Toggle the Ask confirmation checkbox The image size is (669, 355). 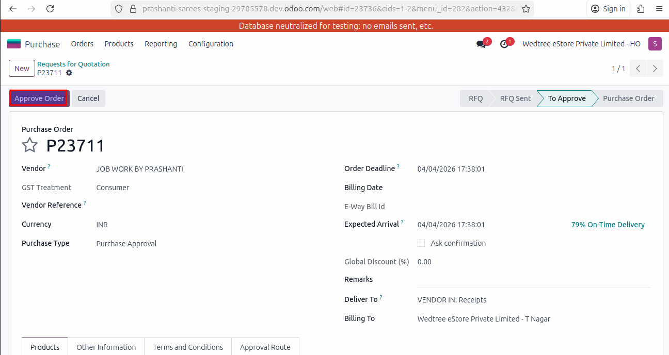421,243
